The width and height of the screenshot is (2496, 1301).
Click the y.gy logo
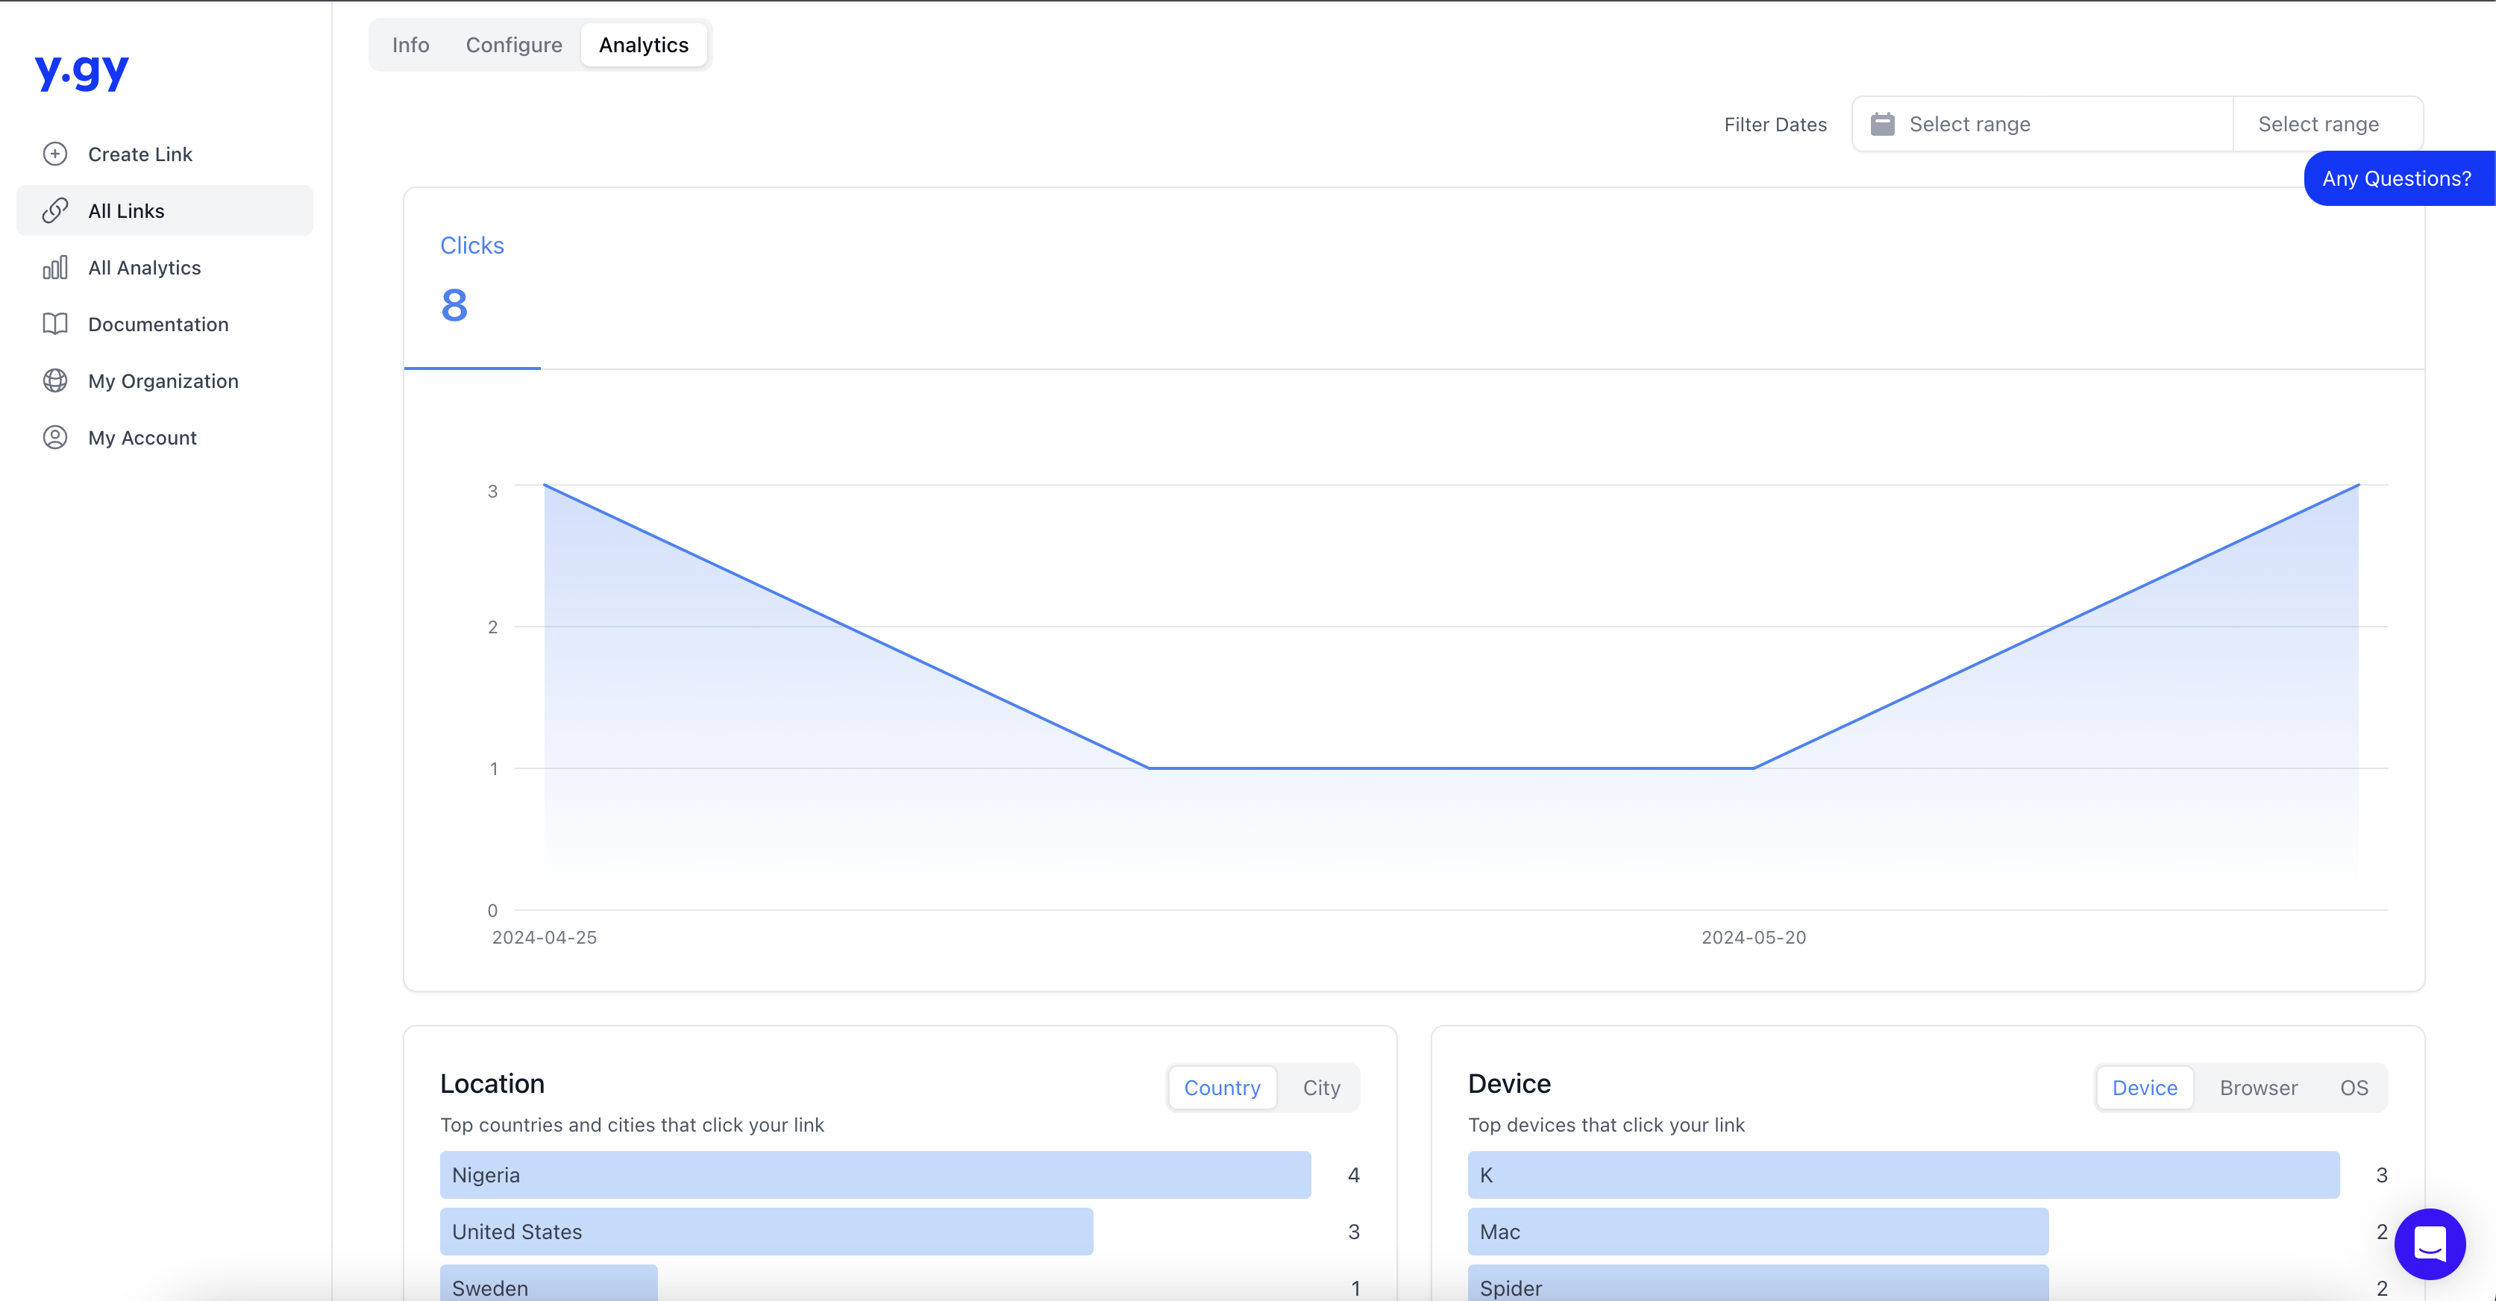[81, 71]
